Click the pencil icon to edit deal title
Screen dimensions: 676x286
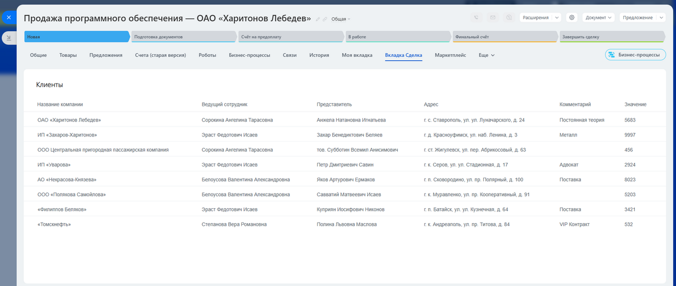click(x=318, y=19)
